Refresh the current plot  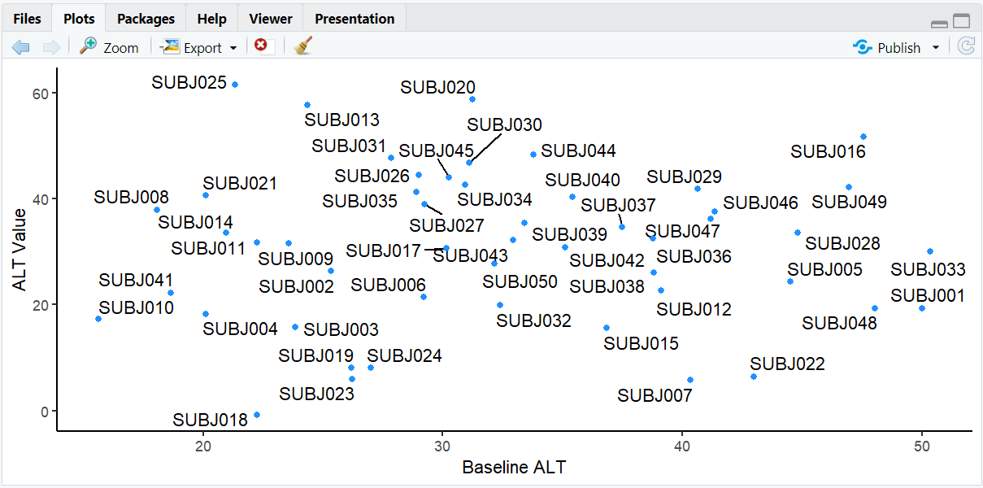[966, 46]
